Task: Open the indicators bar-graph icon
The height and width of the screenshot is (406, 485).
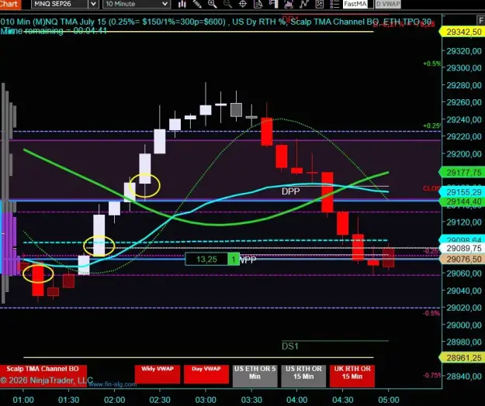Action: point(289,4)
